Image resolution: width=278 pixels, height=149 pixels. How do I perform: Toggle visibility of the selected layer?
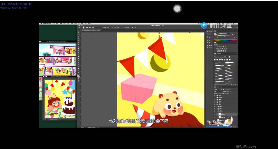click(215, 114)
